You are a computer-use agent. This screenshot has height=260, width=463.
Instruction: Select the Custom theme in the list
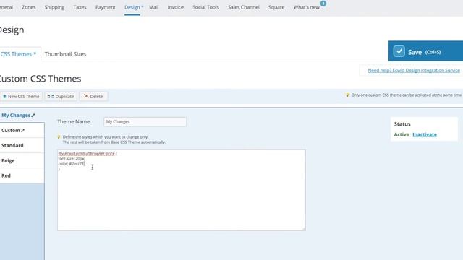click(x=22, y=130)
